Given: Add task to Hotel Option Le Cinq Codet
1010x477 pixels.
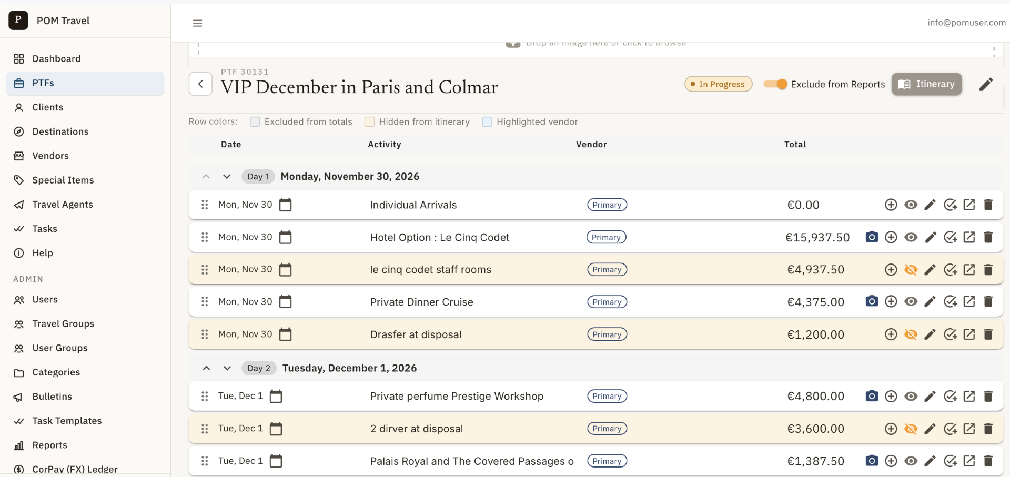Looking at the screenshot, I should (950, 237).
